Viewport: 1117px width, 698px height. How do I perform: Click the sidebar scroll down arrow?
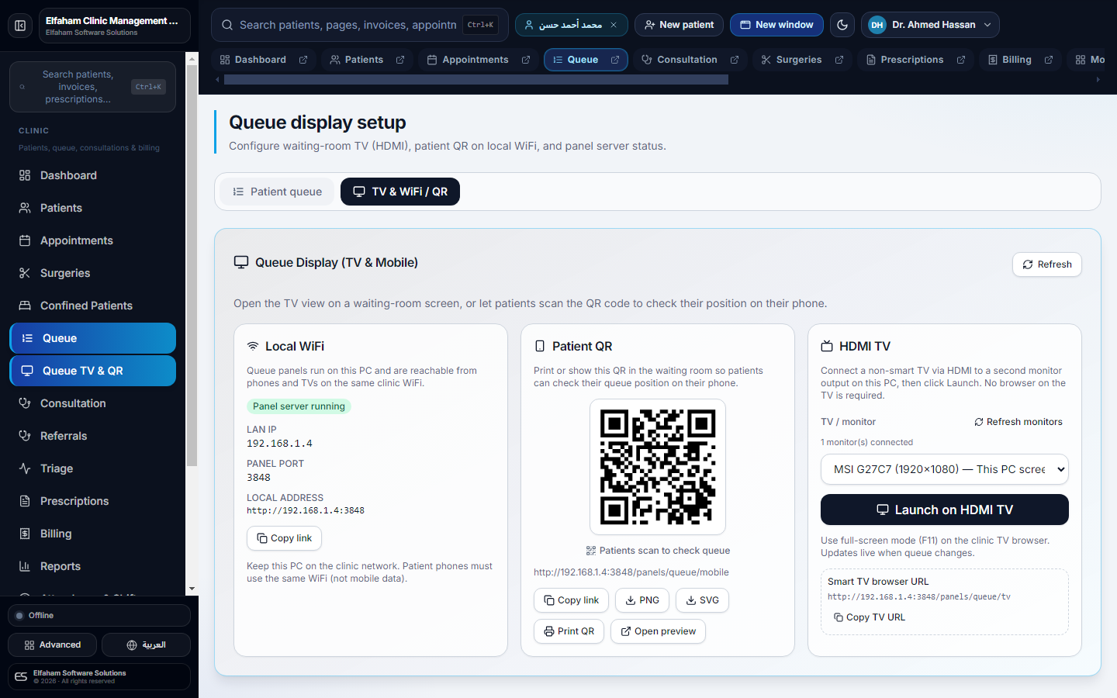coord(192,589)
